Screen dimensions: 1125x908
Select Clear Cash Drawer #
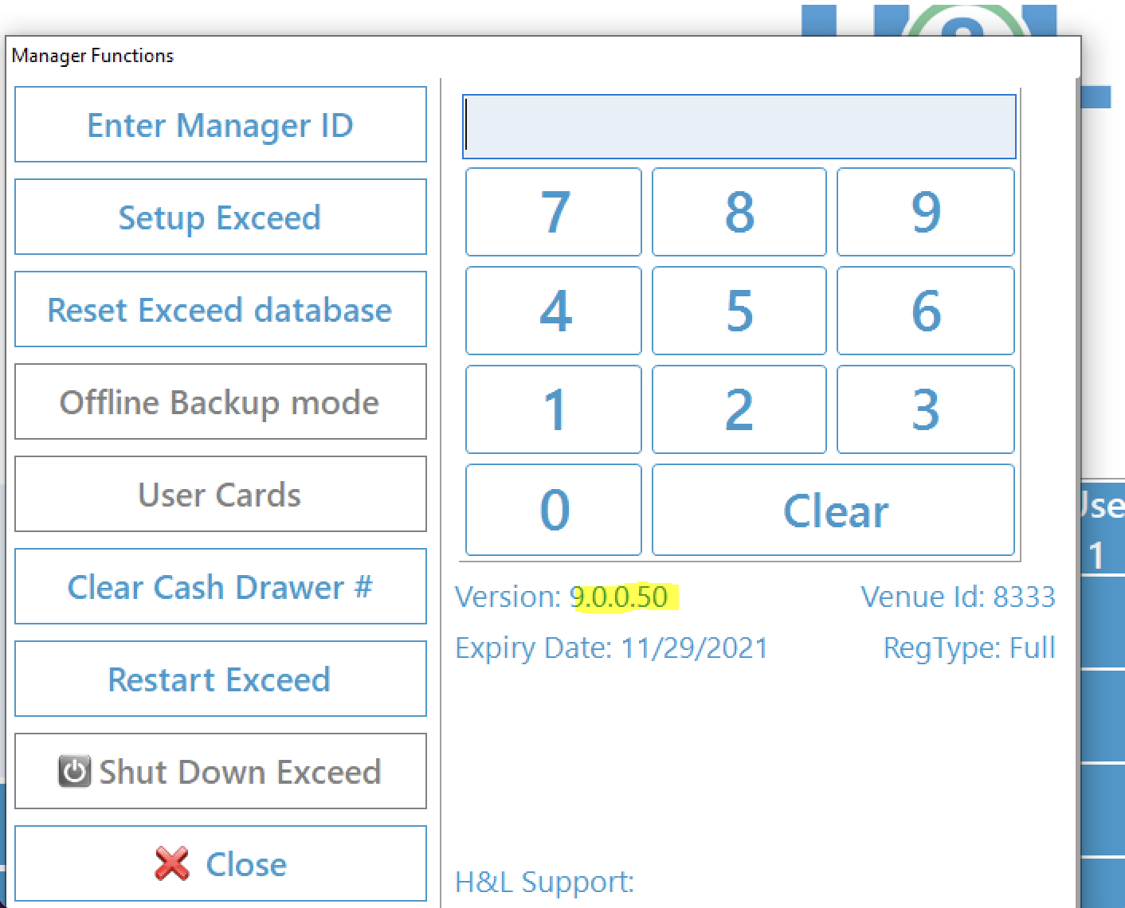tap(221, 587)
